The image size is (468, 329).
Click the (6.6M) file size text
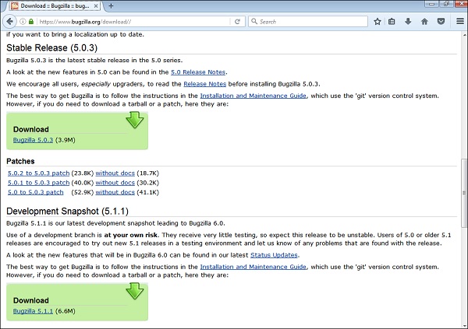click(66, 311)
